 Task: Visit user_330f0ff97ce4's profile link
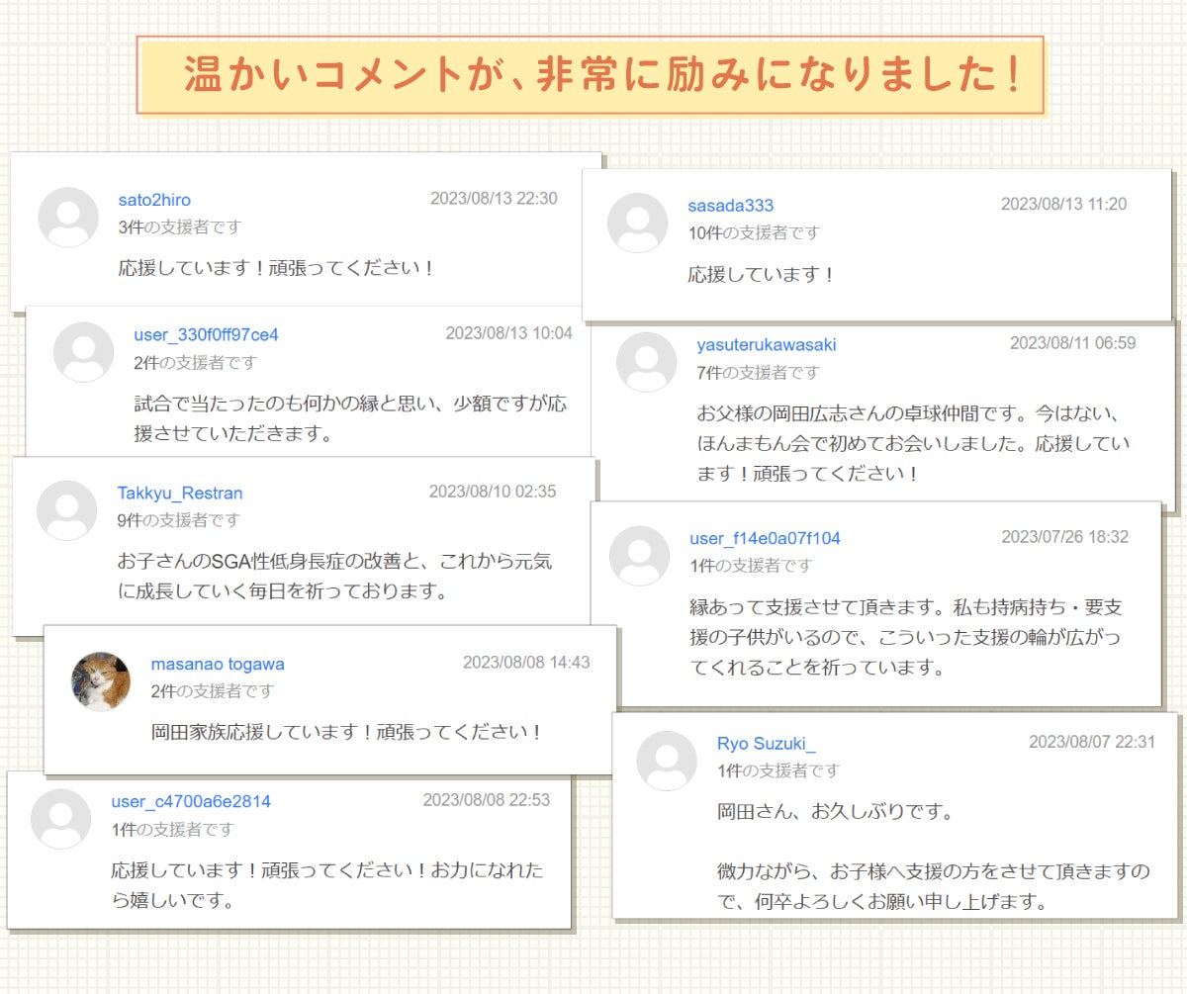coord(206,335)
